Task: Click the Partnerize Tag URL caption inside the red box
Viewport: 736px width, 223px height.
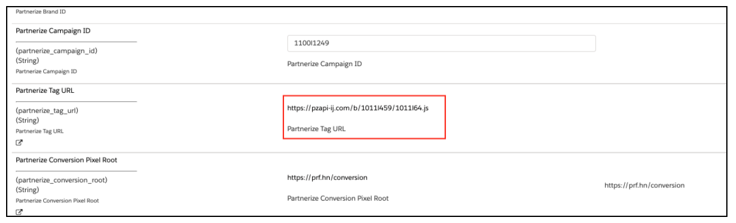Action: tap(316, 128)
